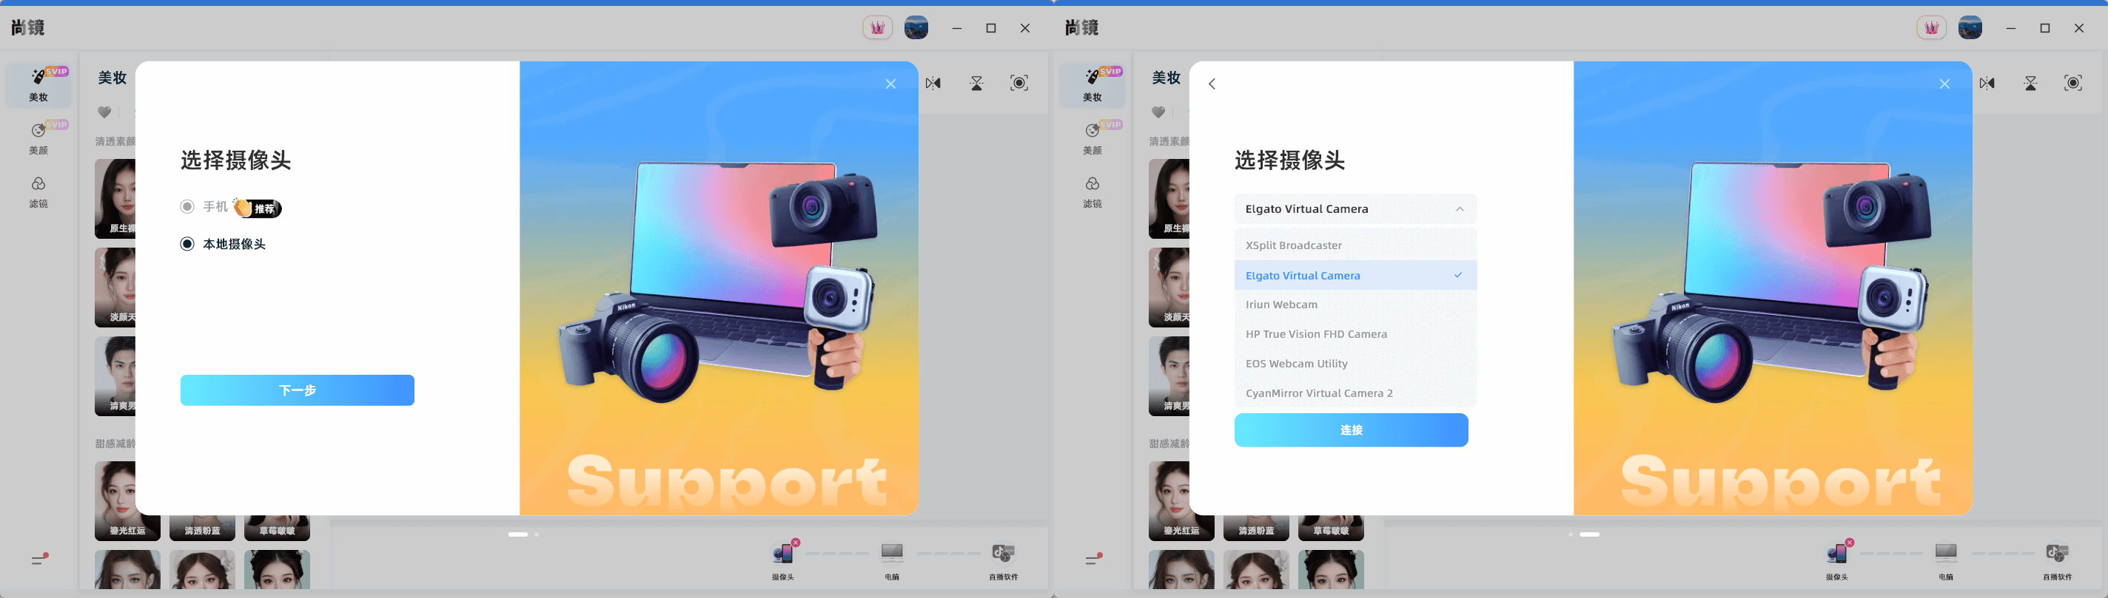Click the favorites heart icon in the left window
Image resolution: width=2108 pixels, height=598 pixels.
104,113
